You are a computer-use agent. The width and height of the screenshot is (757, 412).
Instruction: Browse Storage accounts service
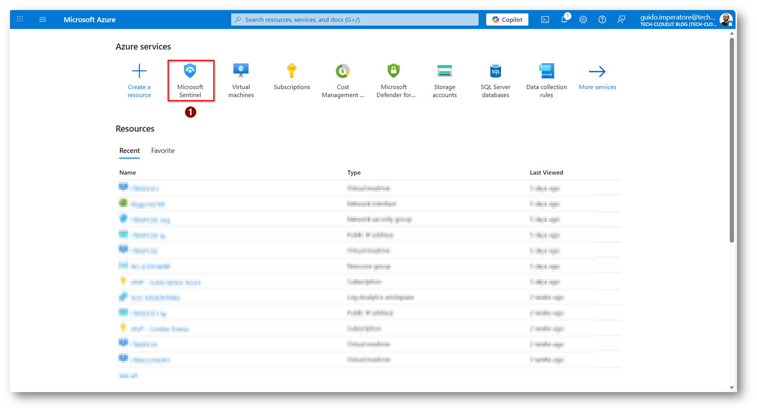[x=445, y=80]
